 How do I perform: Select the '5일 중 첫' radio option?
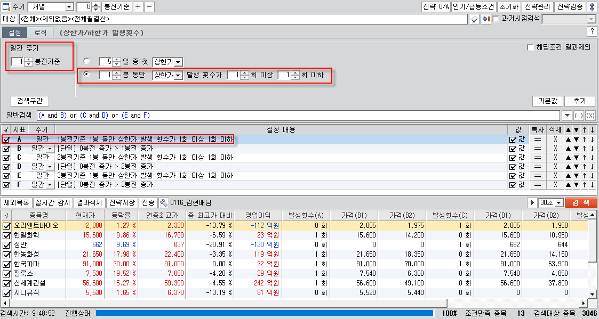pyautogui.click(x=86, y=61)
